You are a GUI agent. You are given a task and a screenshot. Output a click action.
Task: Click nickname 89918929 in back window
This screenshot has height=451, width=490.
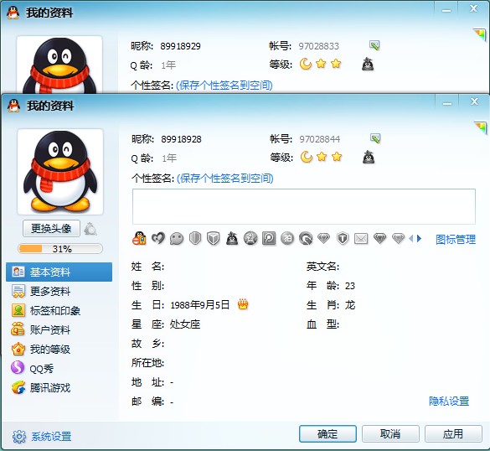[x=180, y=46]
